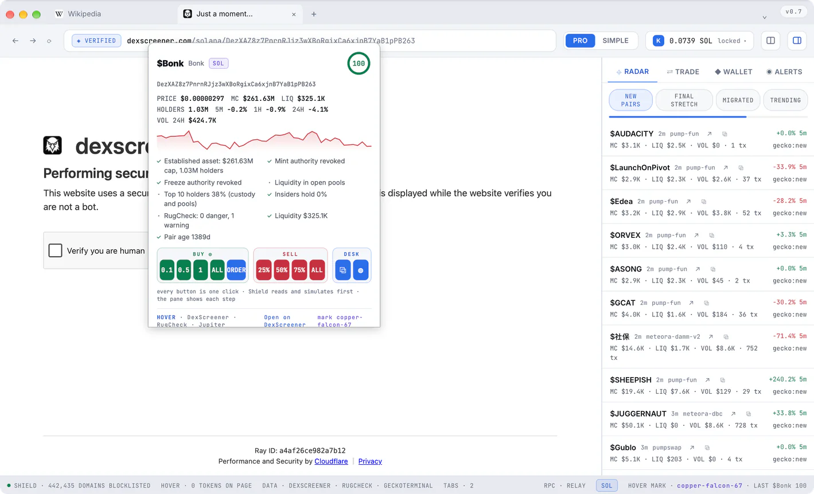Screen dimensions: 814x494
Task: Copy the $SHEEPISH address icon
Action: [722, 380]
